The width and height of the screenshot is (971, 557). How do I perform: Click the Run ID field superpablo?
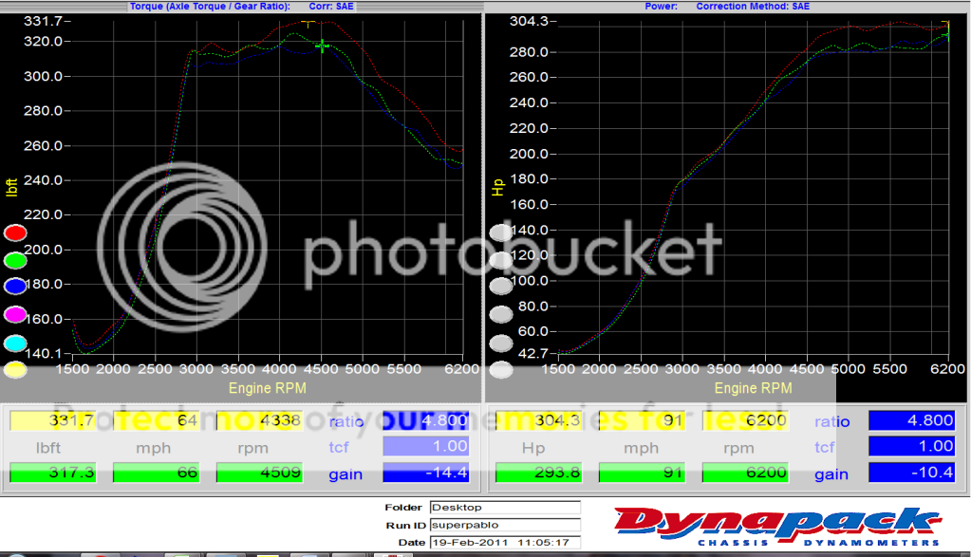click(504, 525)
